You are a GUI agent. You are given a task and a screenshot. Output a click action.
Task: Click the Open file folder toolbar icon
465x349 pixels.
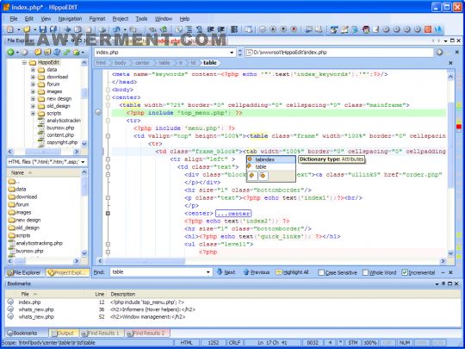(27, 29)
